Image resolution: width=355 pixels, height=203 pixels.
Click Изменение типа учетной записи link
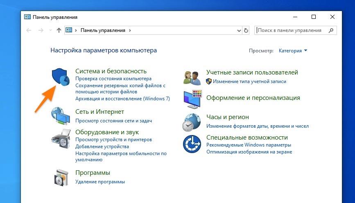point(249,81)
